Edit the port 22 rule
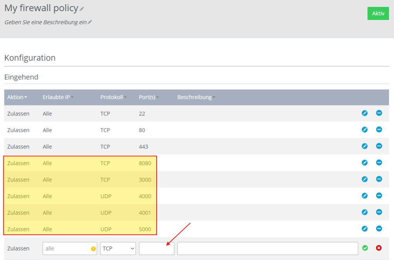Screen dimensions: 394x260 click(x=365, y=113)
